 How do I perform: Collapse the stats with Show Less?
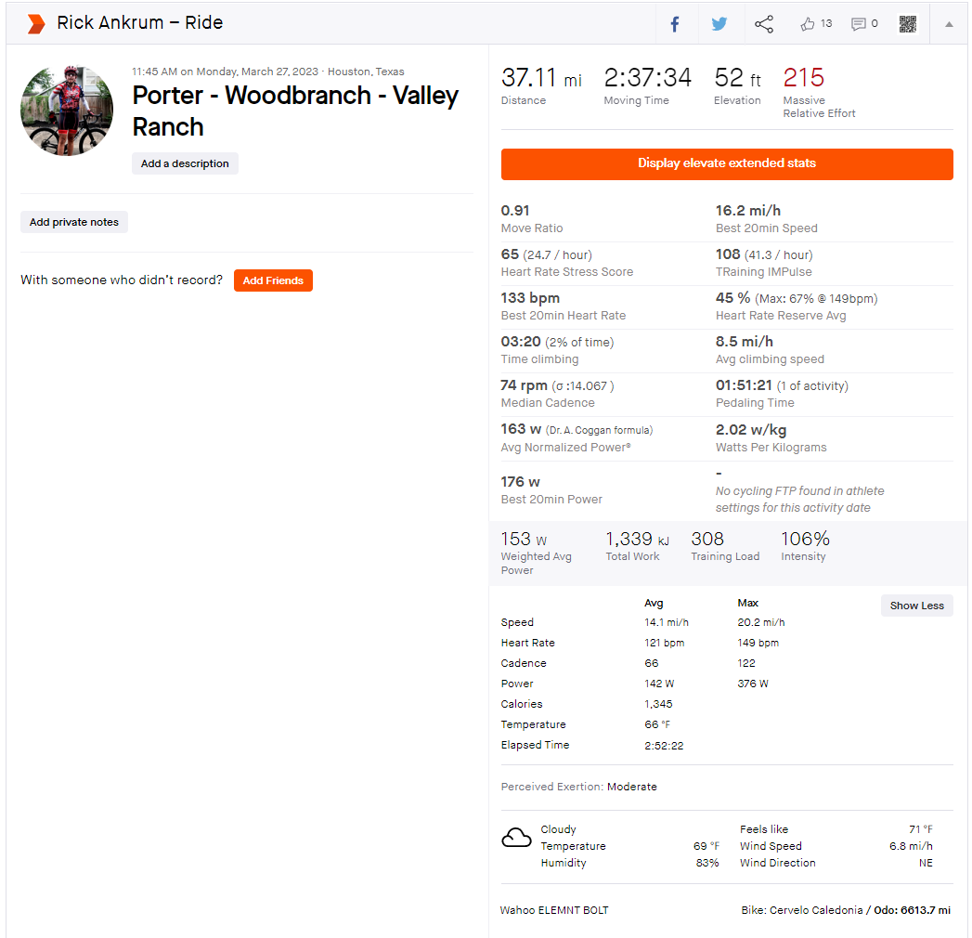pos(916,606)
